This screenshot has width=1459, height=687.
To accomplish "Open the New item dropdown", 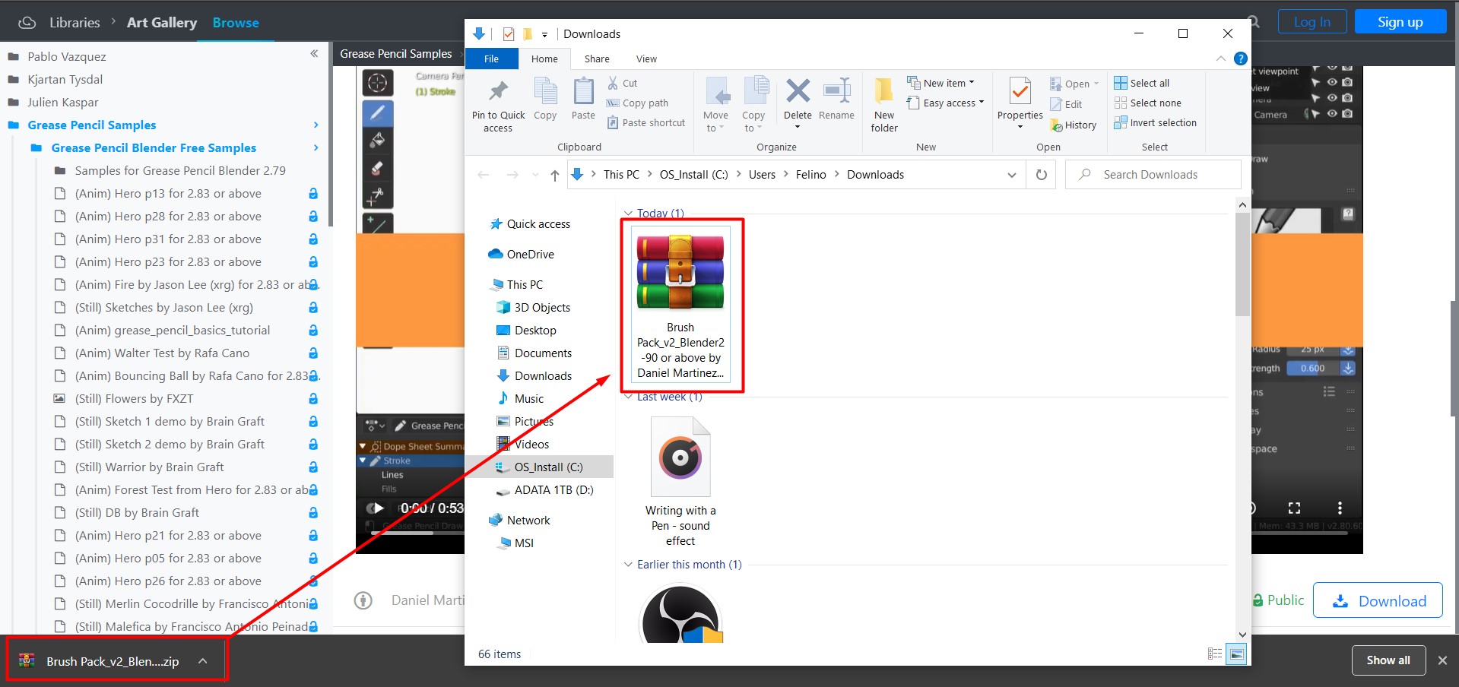I will 940,83.
